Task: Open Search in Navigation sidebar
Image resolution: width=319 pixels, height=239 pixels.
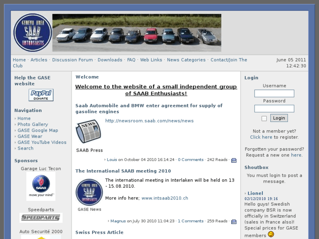Action: tap(25, 148)
